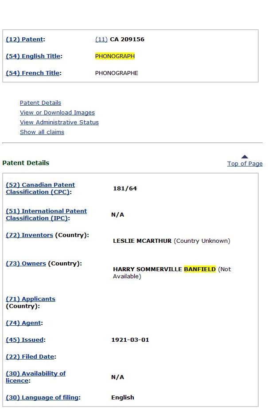This screenshot has height=411, width=268.
Task: Click the (74) Agent link
Action: click(23, 323)
